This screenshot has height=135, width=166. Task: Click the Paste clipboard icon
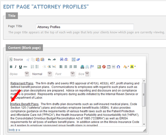click(x=38, y=59)
